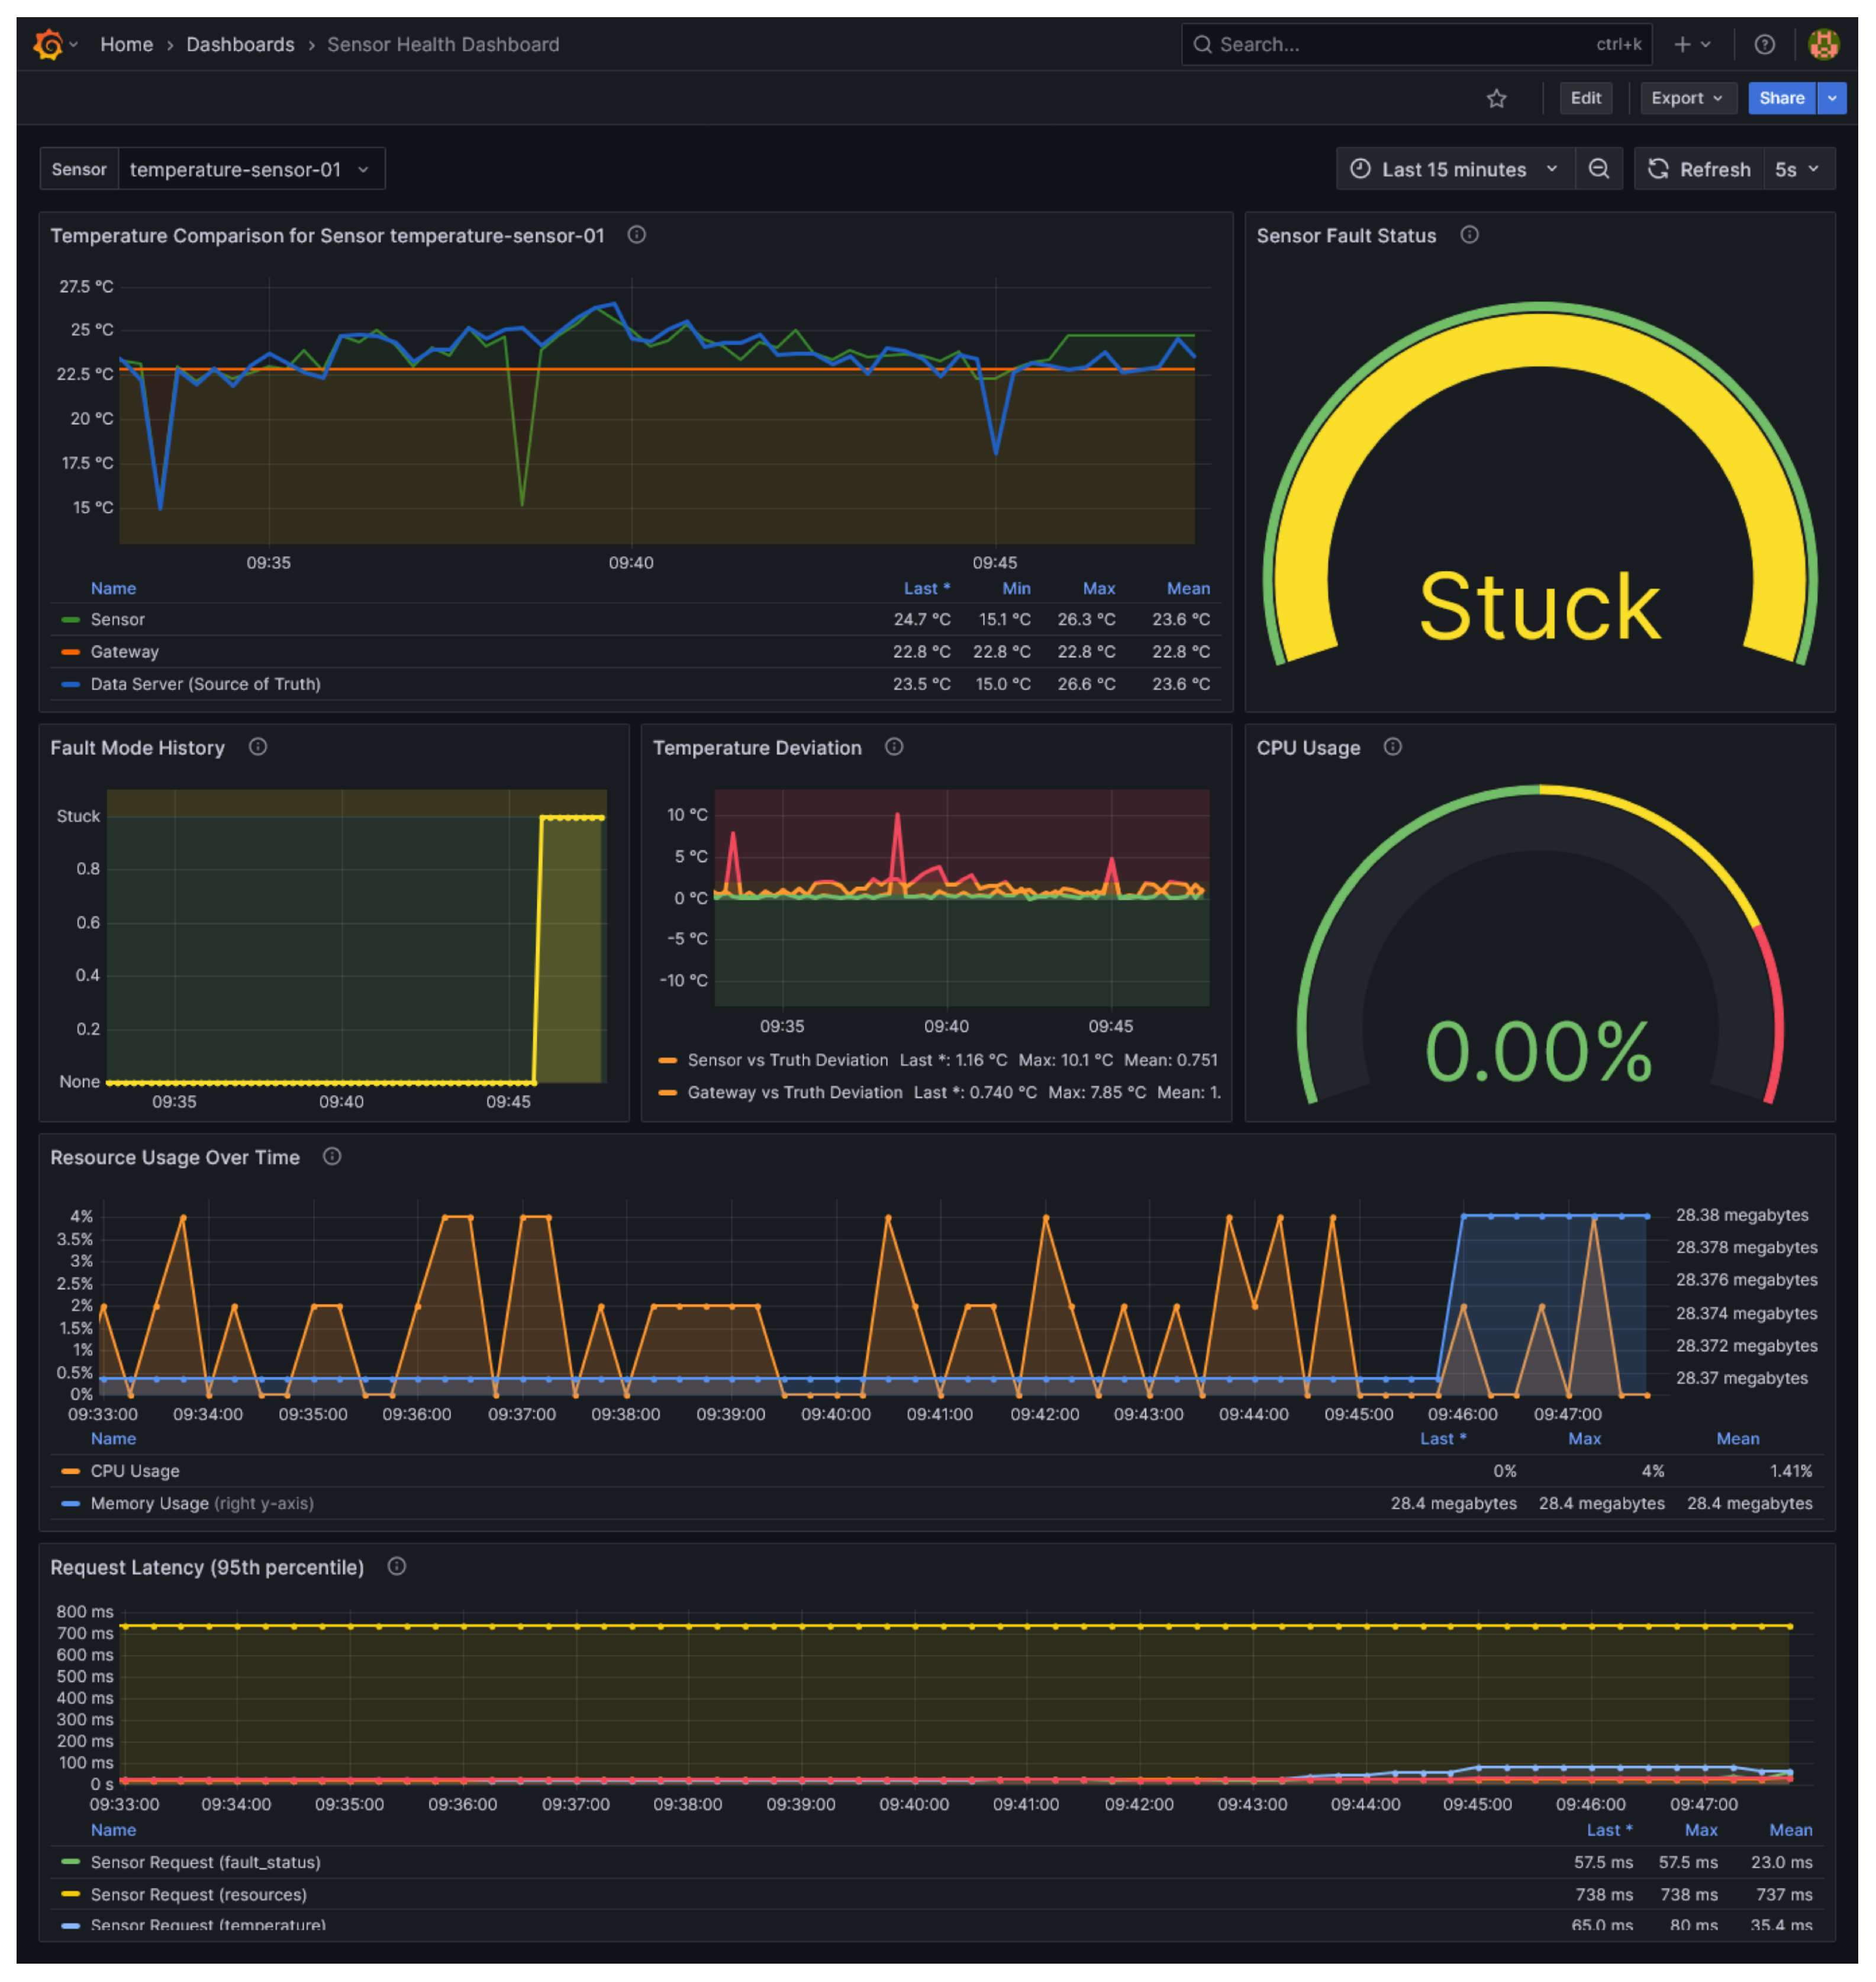Screen dimensions: 1876x1982
Task: Toggle Memory Usage series in legend
Action: coord(150,1503)
